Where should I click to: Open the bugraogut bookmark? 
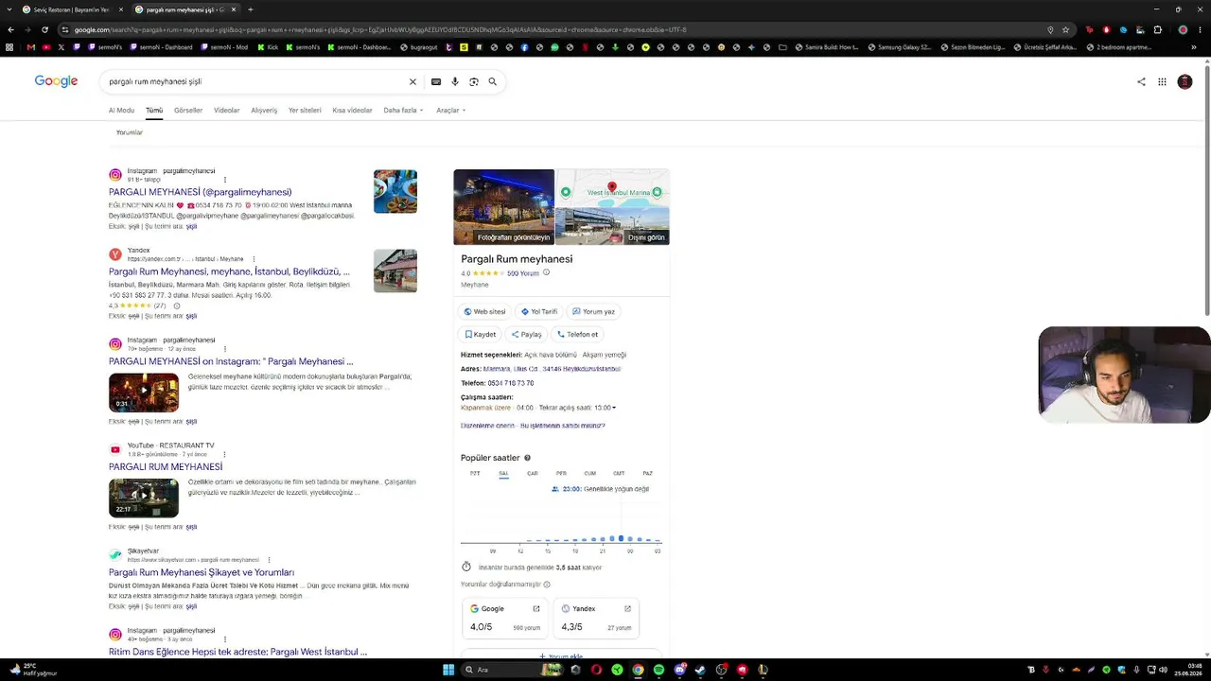pyautogui.click(x=419, y=47)
